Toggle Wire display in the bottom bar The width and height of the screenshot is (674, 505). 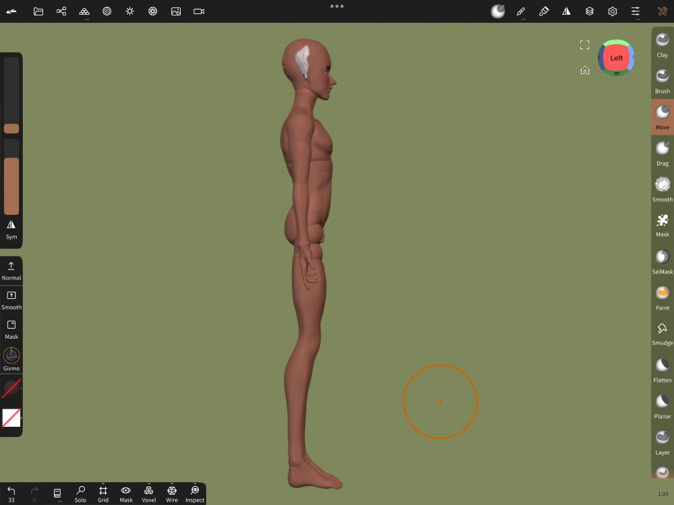(172, 493)
